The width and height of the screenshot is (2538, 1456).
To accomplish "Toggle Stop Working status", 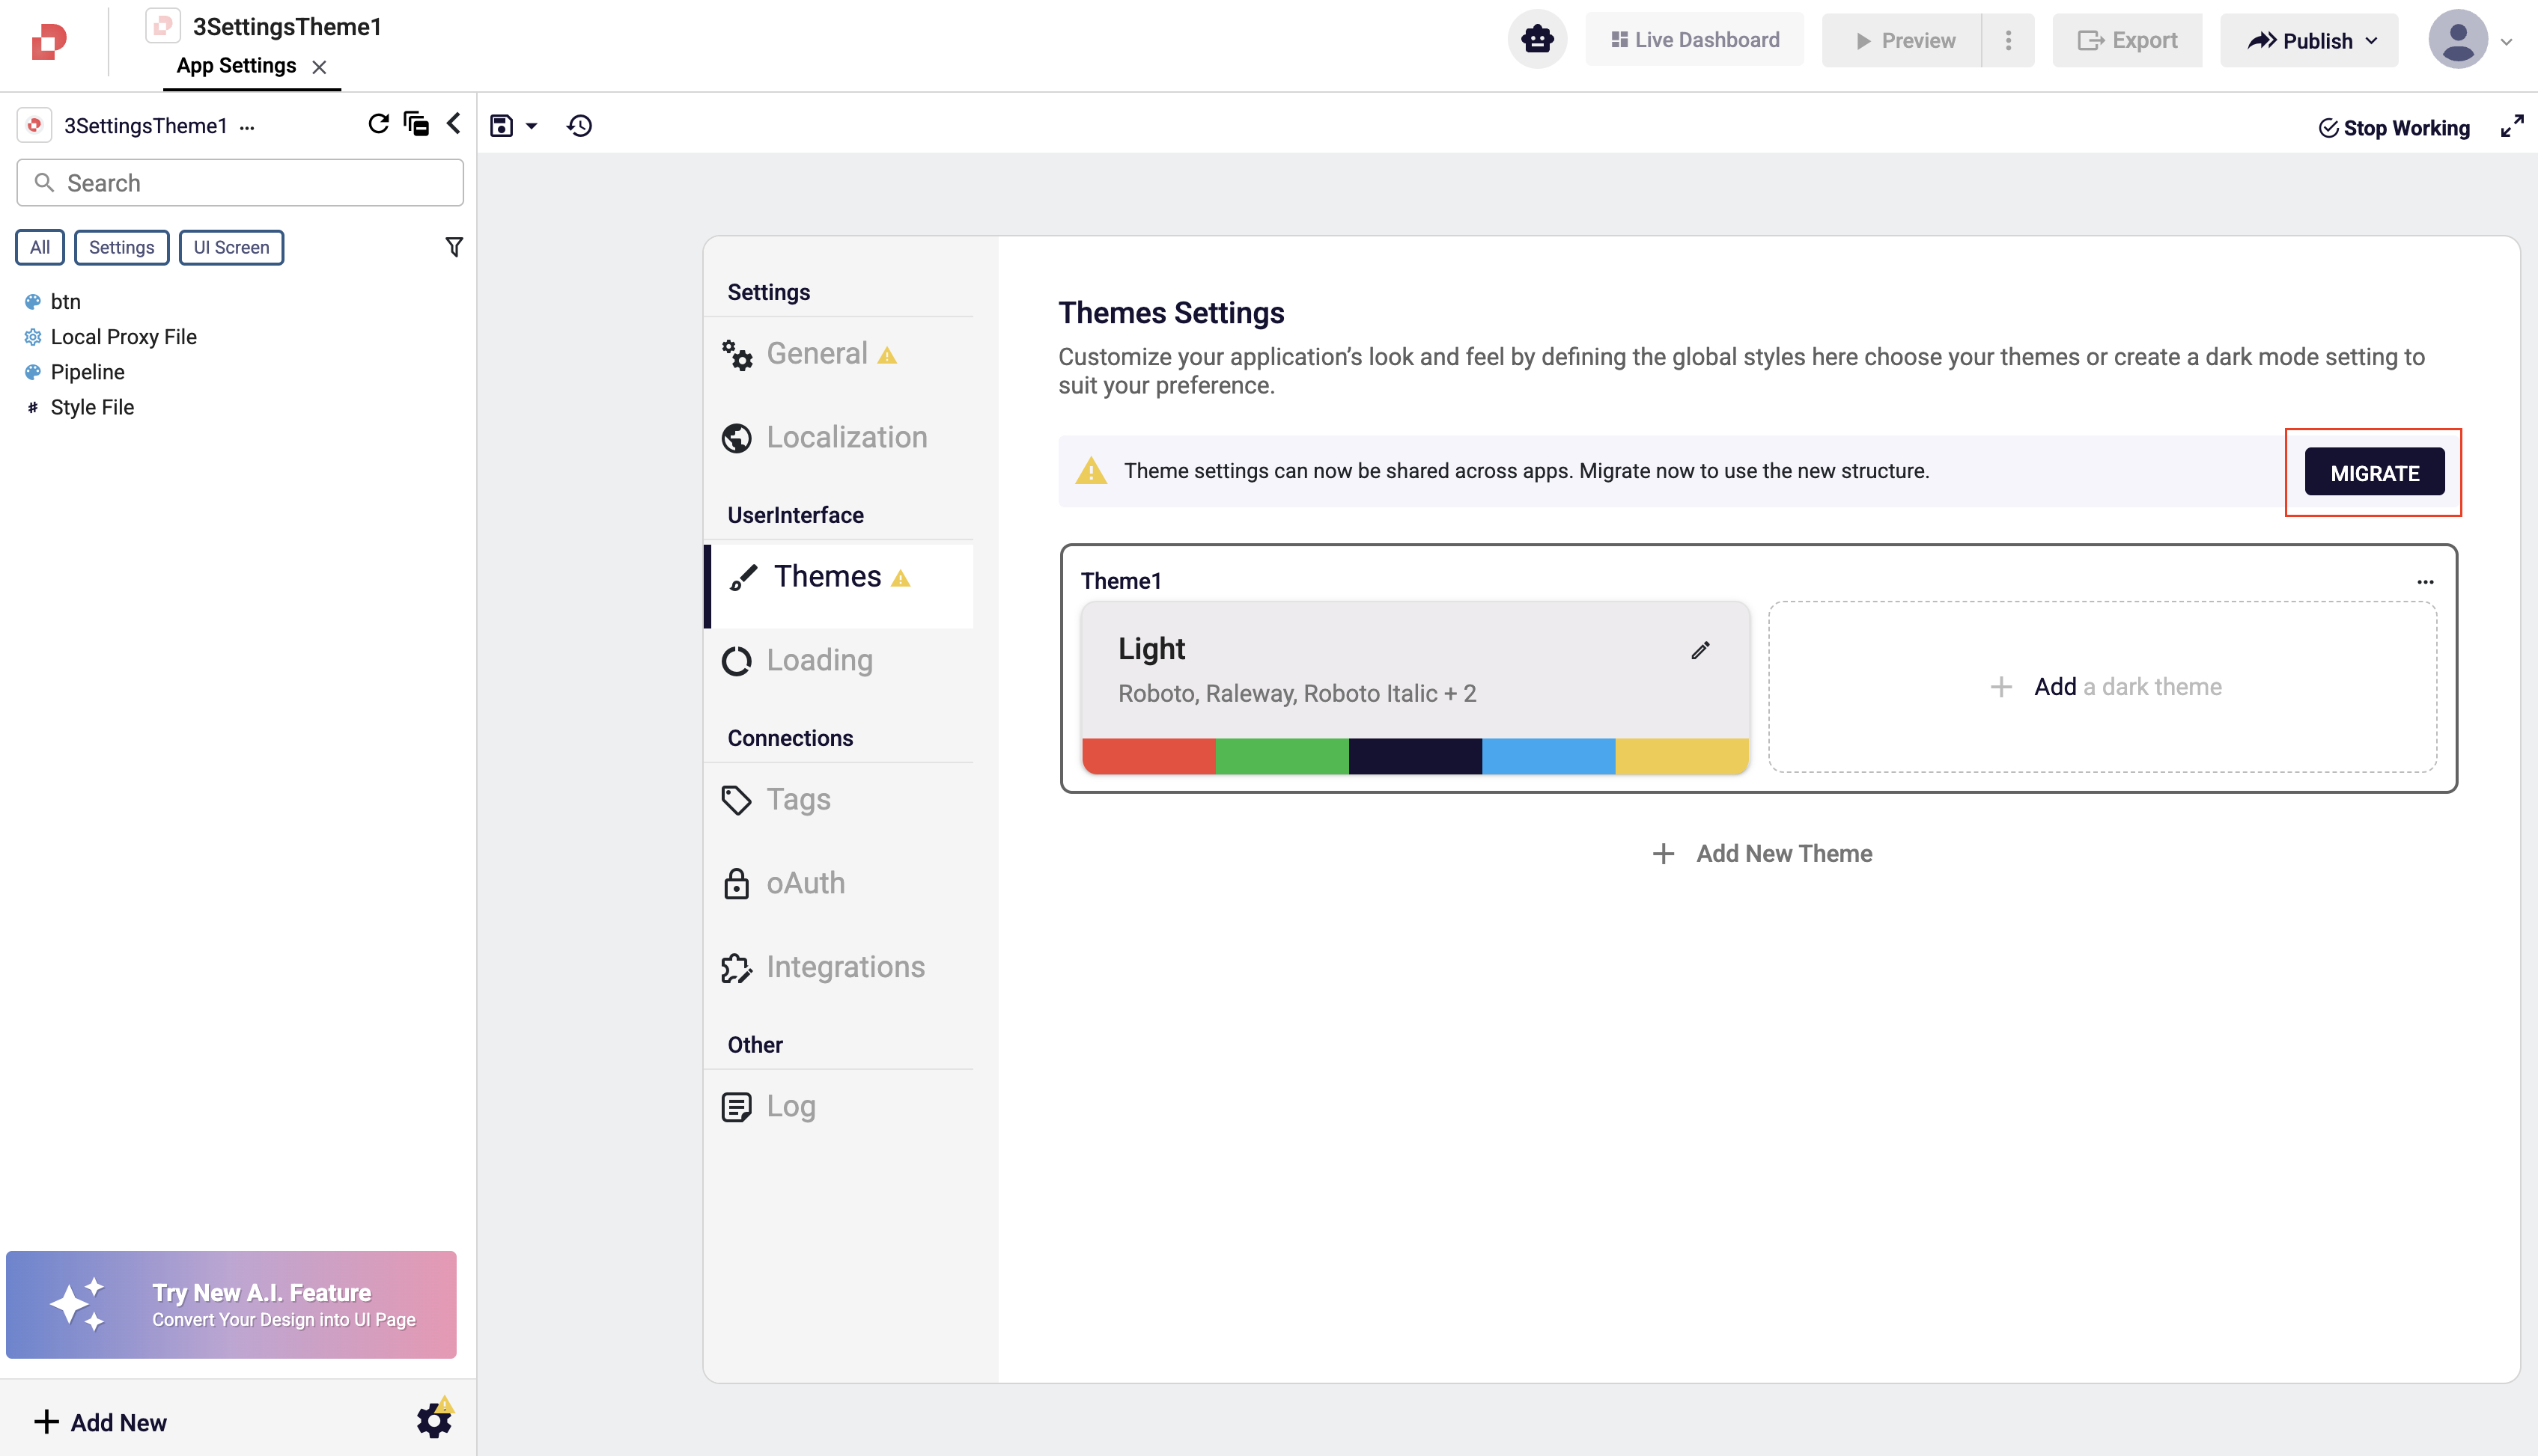I will 2394,128.
